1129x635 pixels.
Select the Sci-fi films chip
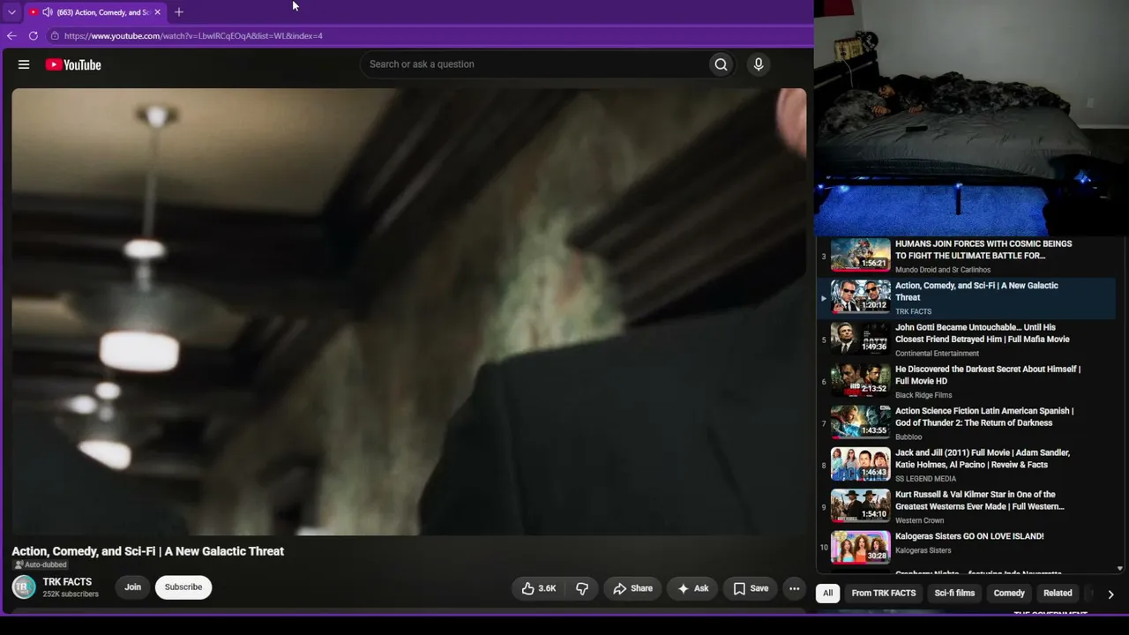tap(954, 594)
